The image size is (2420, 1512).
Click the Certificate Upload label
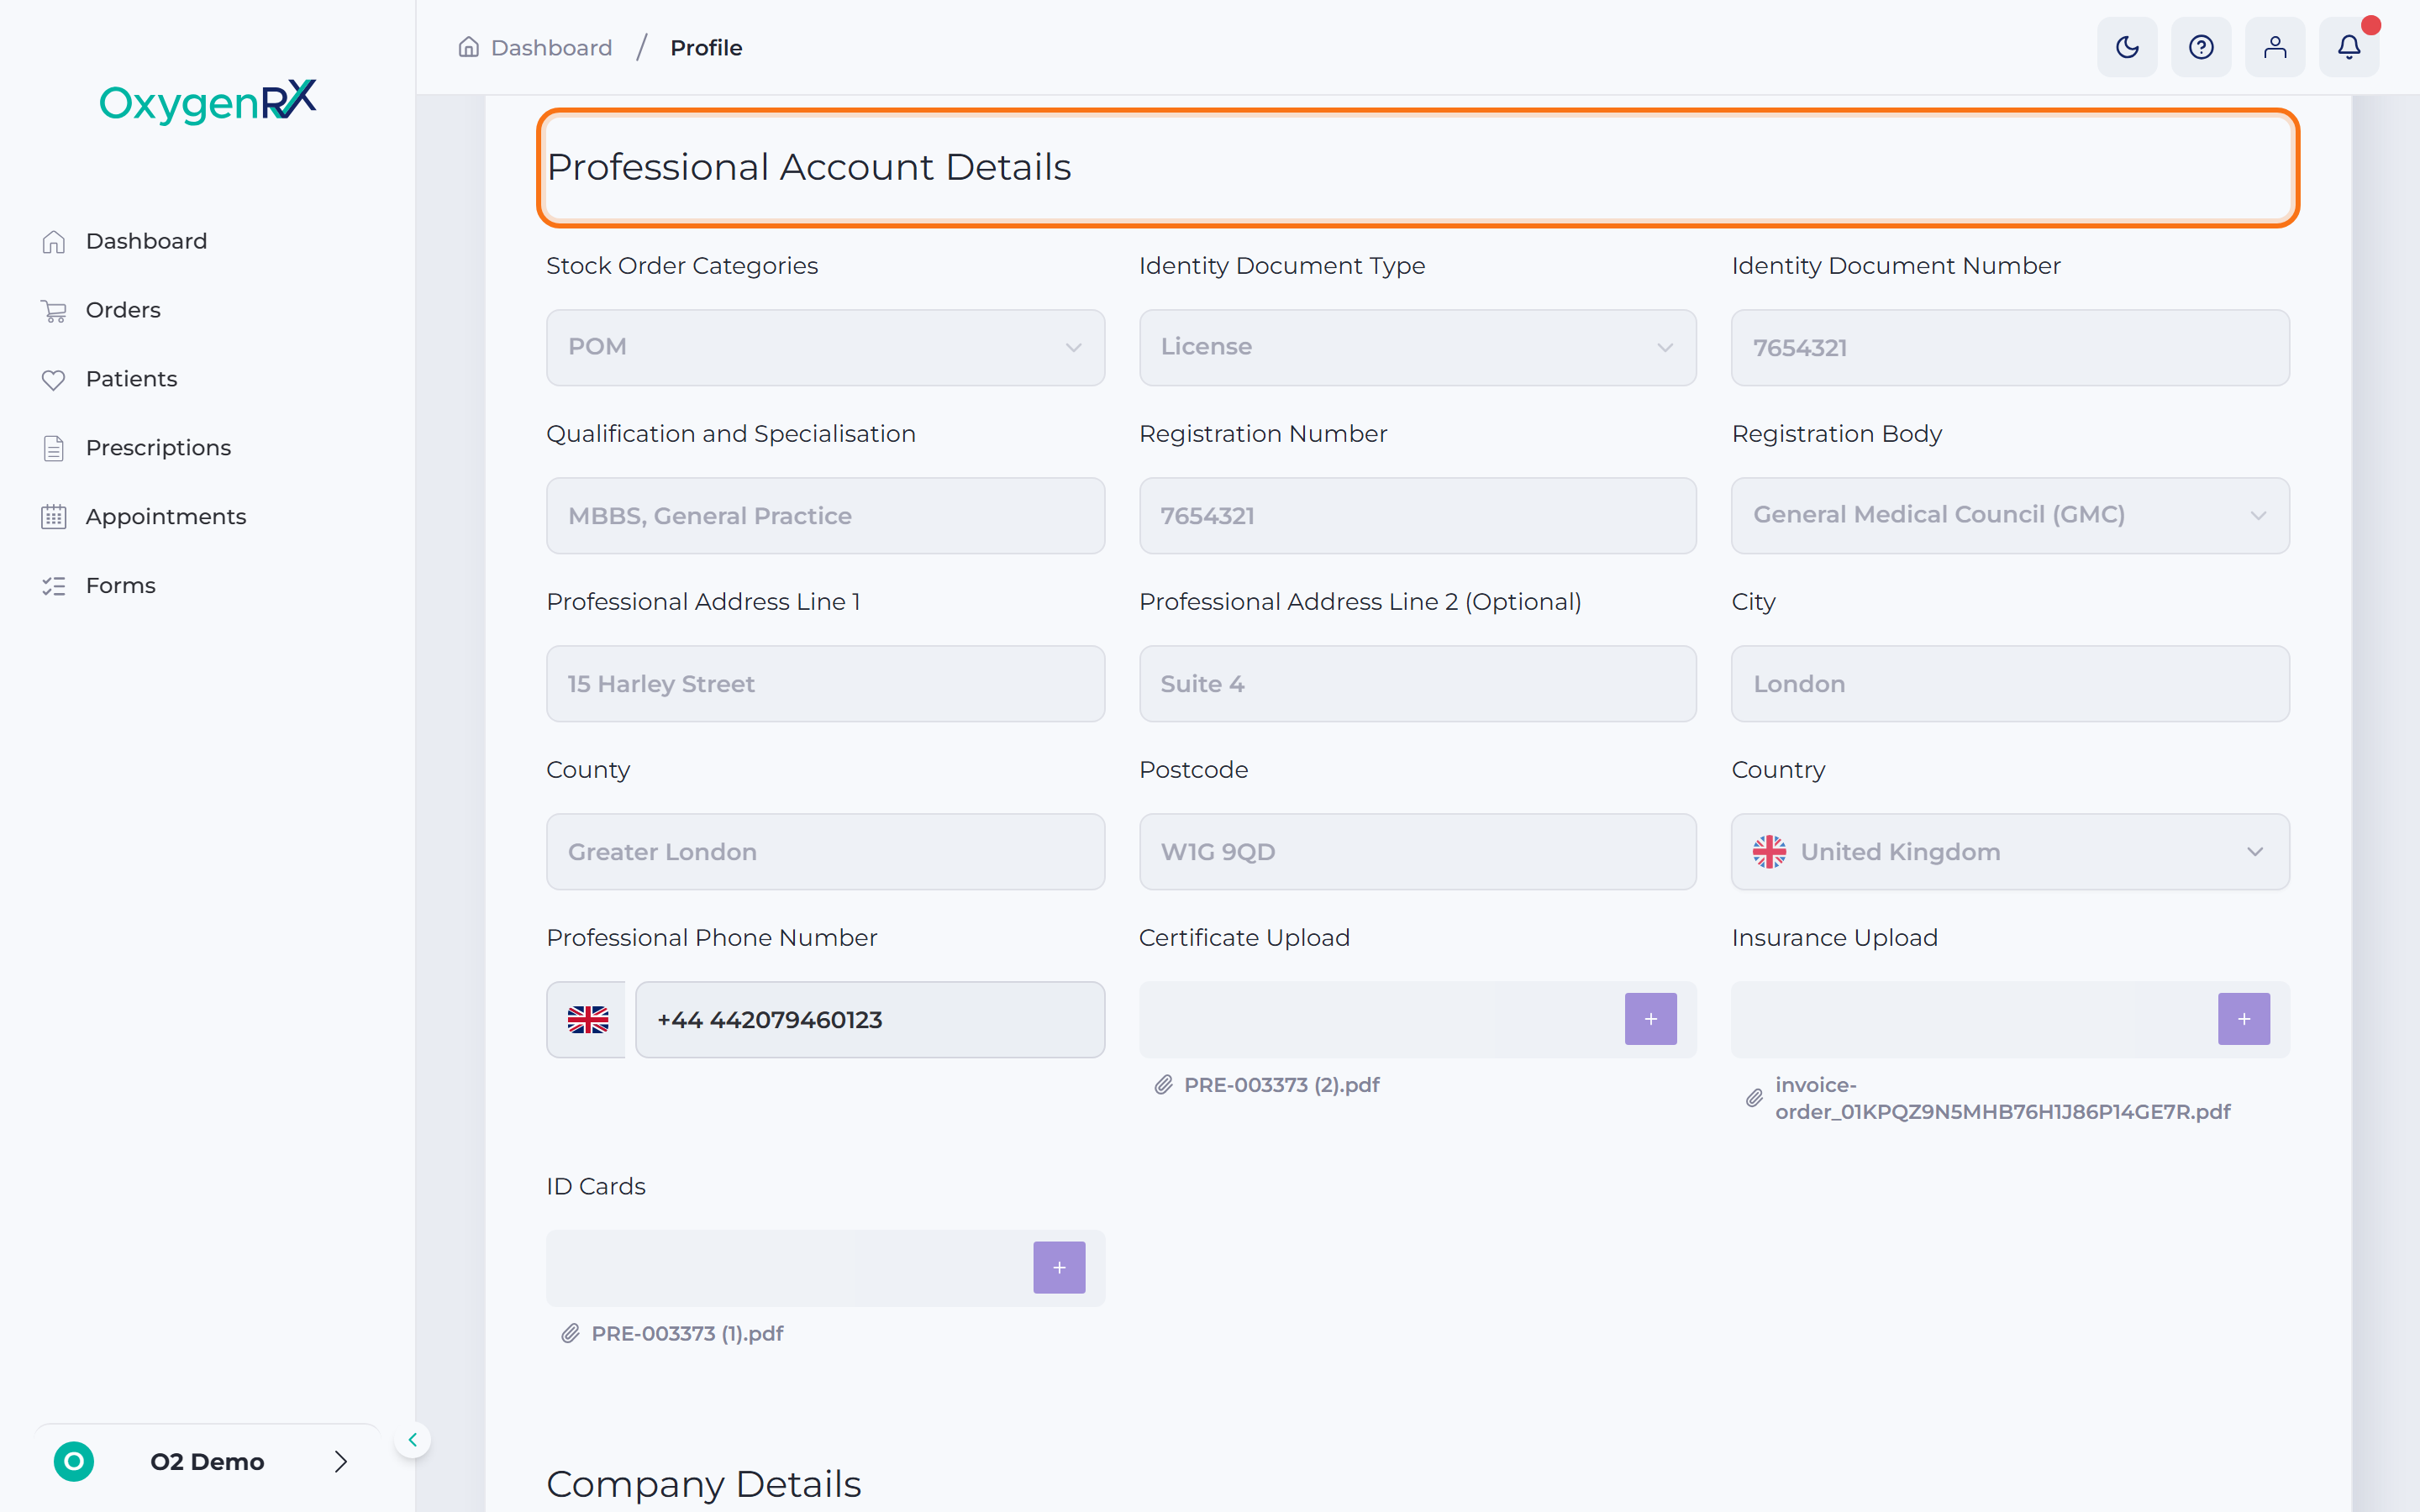1244,938
